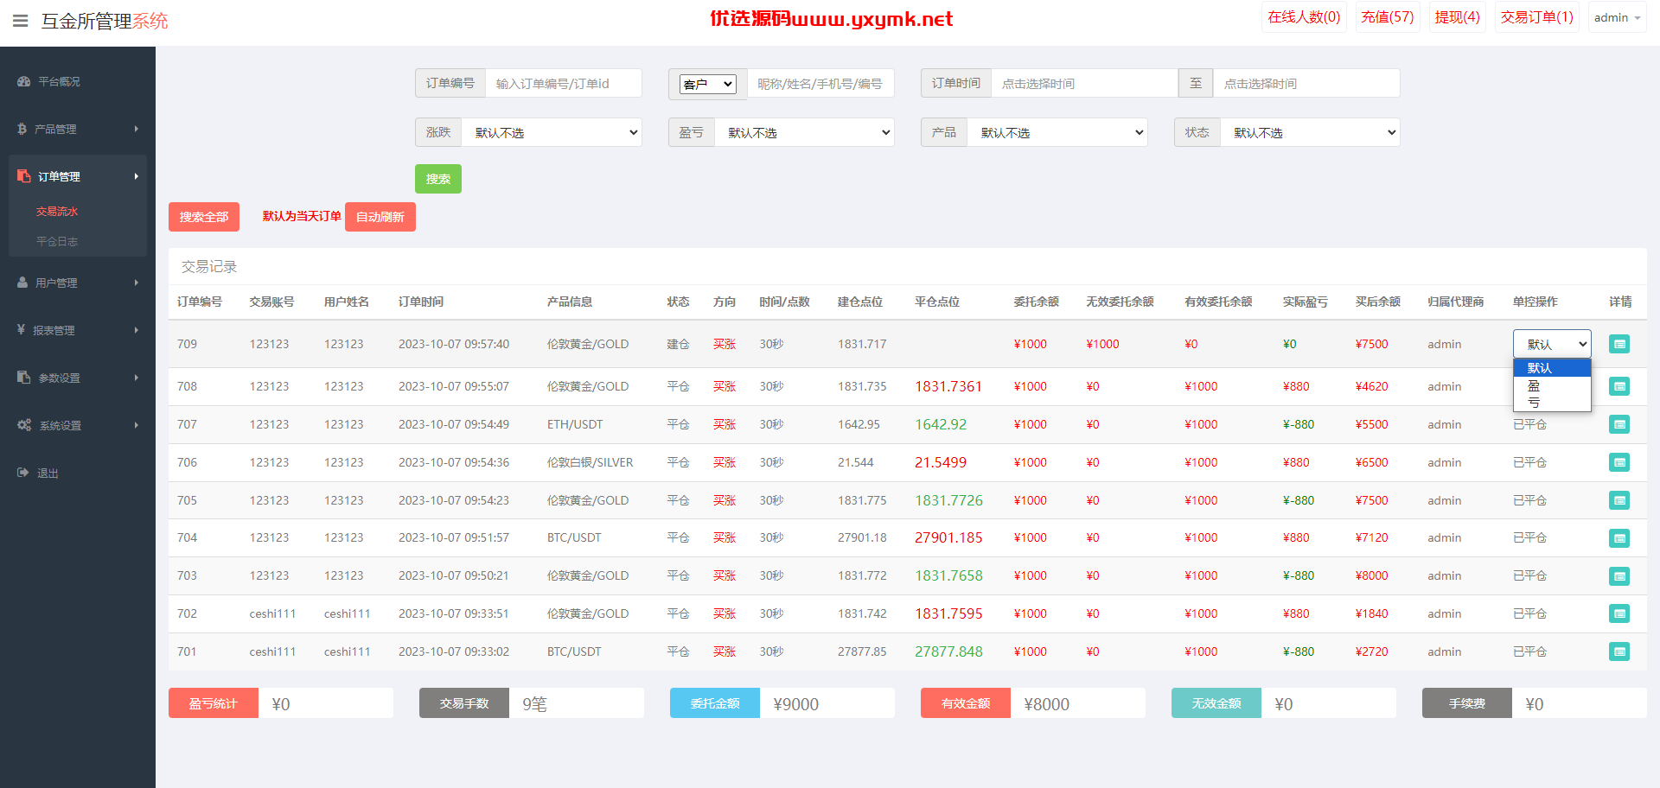Click the 报表管理 yen icon
The image size is (1660, 788).
[x=21, y=329]
